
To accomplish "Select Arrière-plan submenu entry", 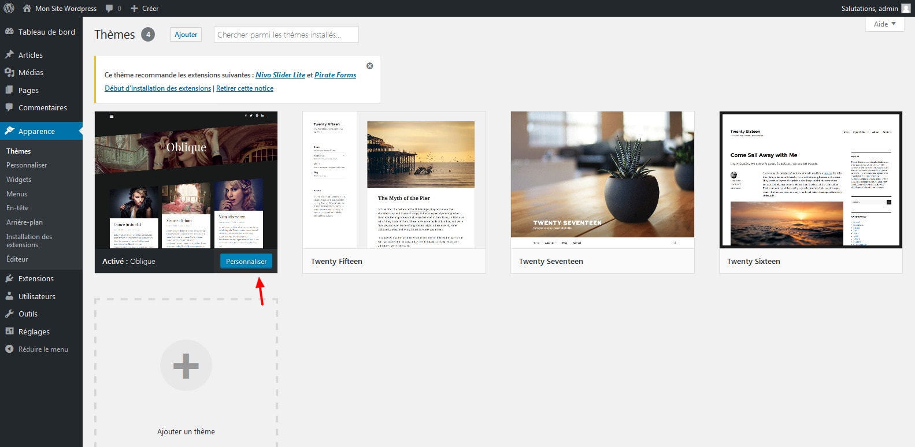I will 24,222.
